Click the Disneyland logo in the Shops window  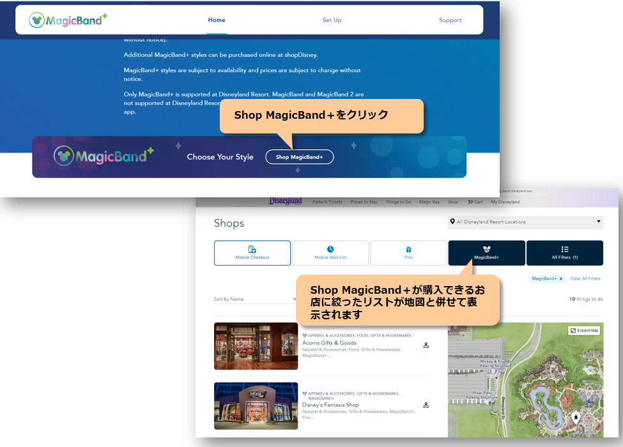(x=285, y=201)
